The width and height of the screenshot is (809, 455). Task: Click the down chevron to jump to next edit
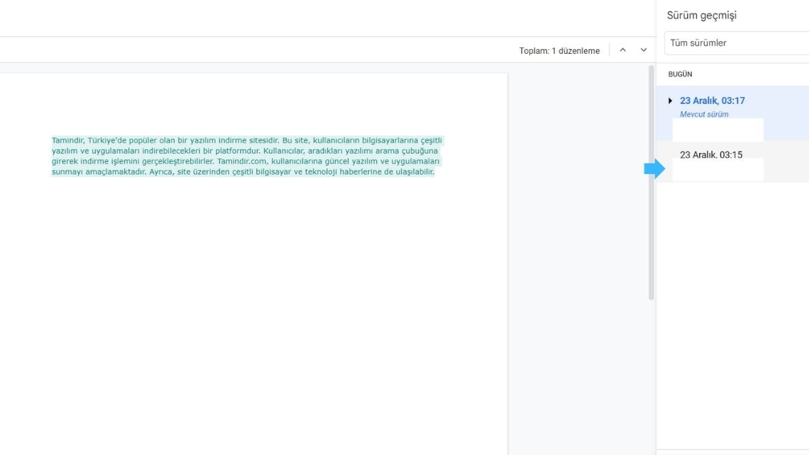[x=643, y=49]
